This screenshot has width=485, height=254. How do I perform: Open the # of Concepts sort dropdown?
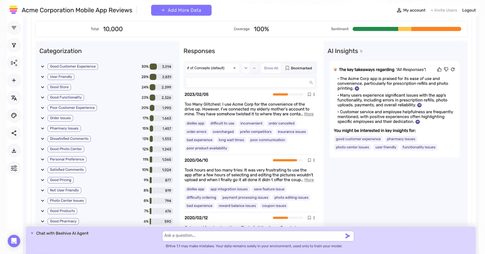(212, 68)
